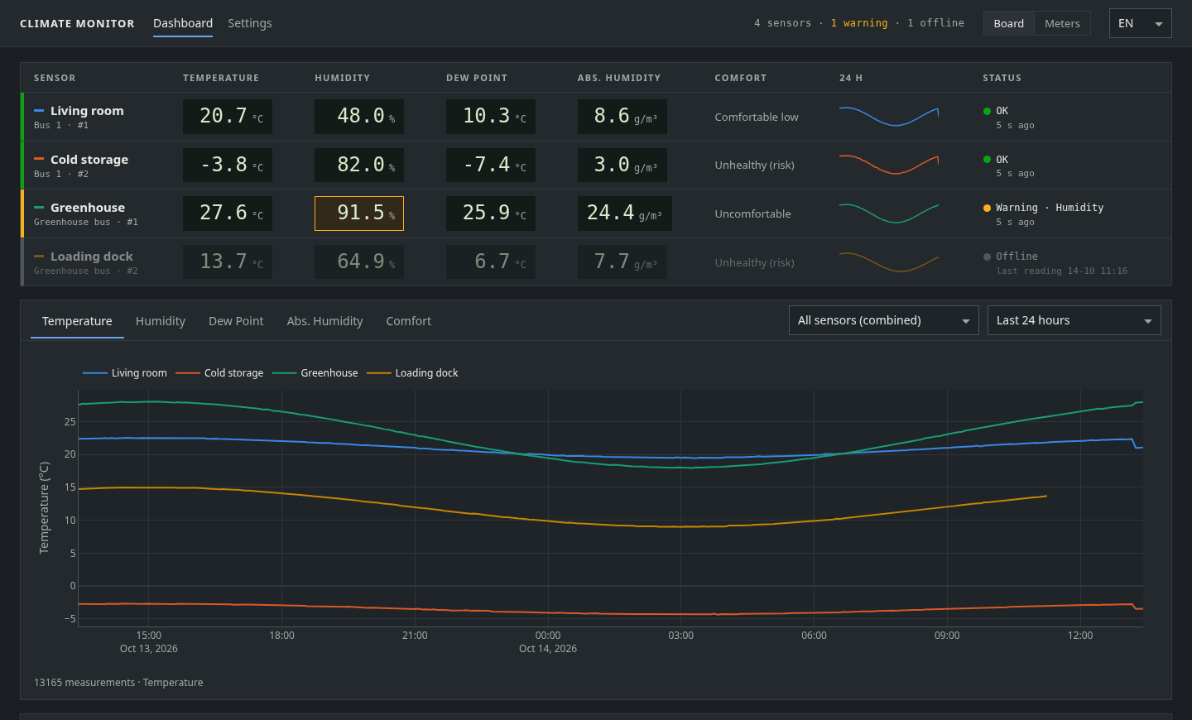Click the blue color marker beside Living room
Image resolution: width=1192 pixels, height=720 pixels.
pyautogui.click(x=39, y=111)
